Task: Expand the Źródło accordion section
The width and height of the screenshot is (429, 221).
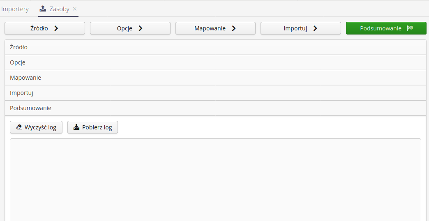Action: (x=215, y=47)
